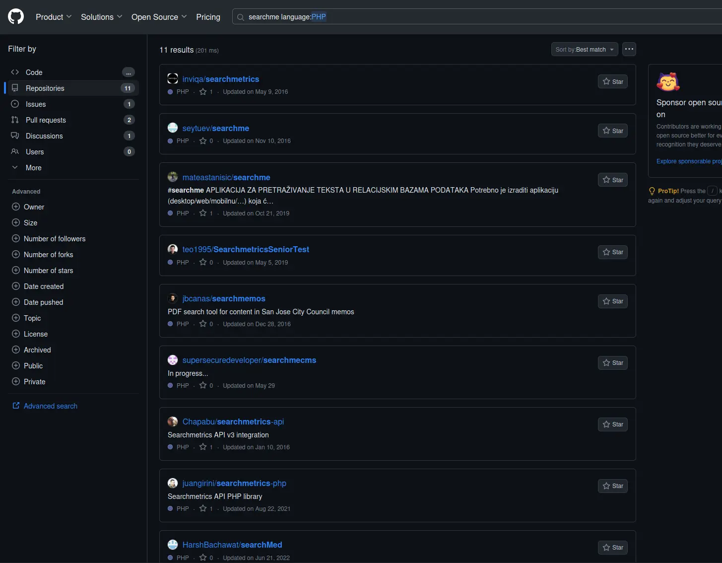Viewport: 722px width, 563px height.
Task: Click teo1995 avatar icon
Action: (x=173, y=249)
